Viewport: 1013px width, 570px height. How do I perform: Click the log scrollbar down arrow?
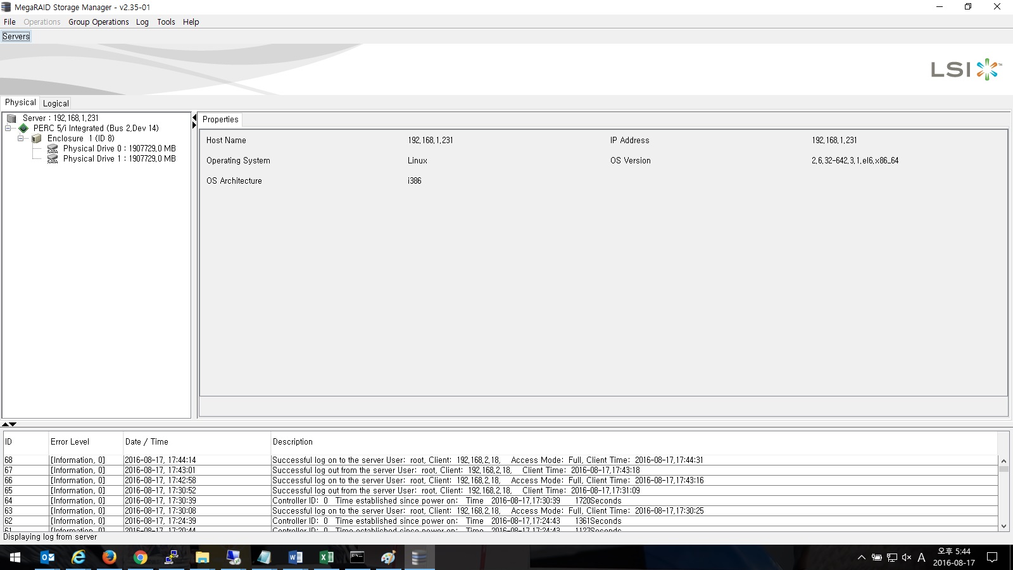(x=1004, y=526)
